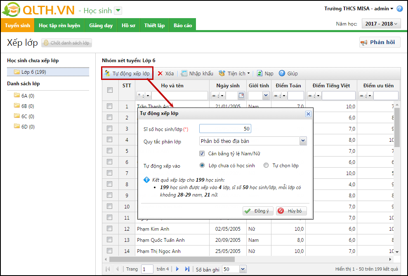Click the Nạp refresh icon
This screenshot has width=408, height=276.
(259, 74)
